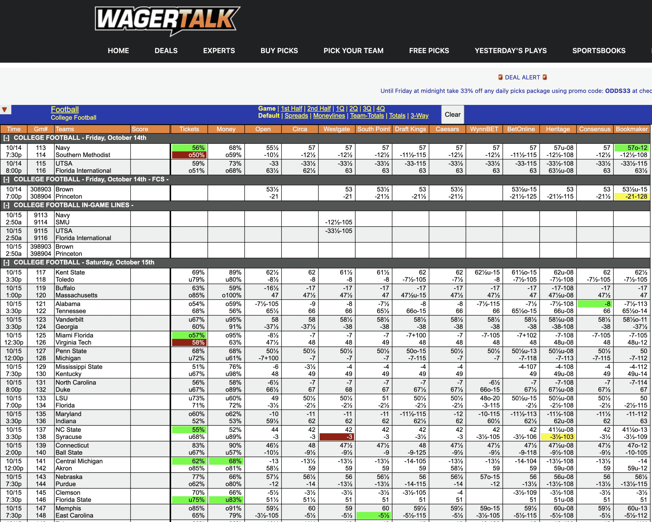Viewport: 652px width, 522px height.
Task: Click the green -5½ South Point cell
Action: click(x=373, y=516)
